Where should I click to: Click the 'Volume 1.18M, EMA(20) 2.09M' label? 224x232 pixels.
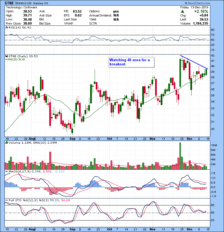pyautogui.click(x=32, y=143)
